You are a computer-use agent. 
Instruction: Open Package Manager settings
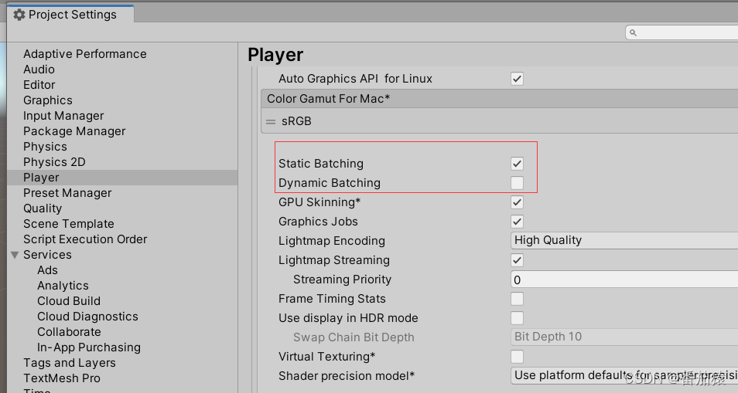point(74,131)
